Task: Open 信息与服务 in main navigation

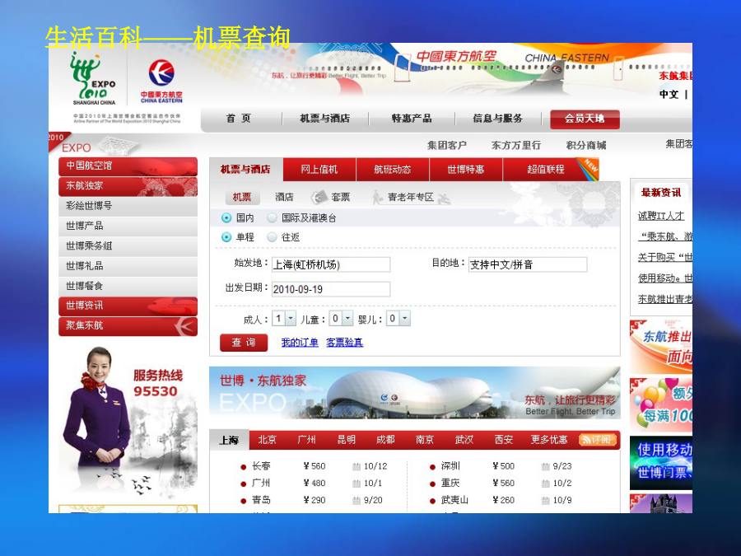Action: click(497, 119)
